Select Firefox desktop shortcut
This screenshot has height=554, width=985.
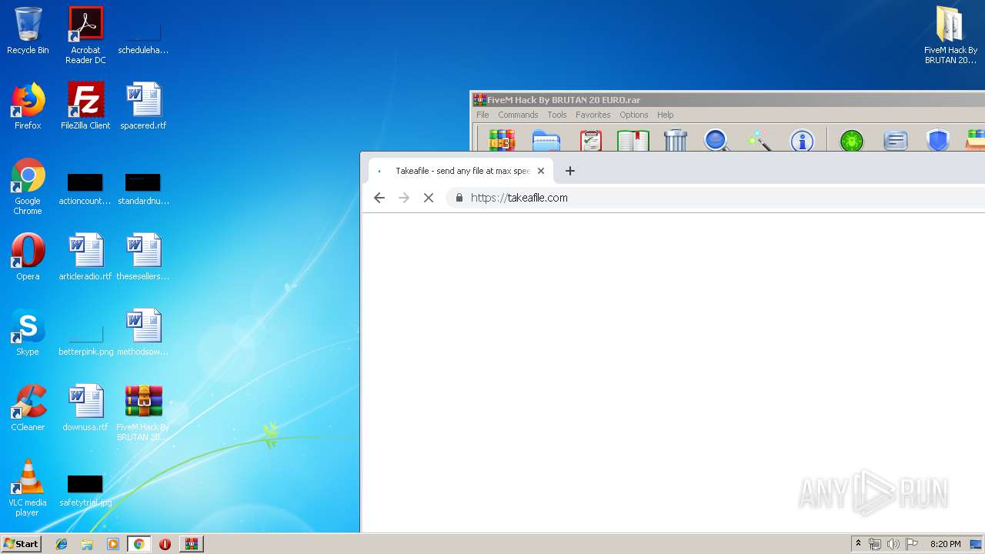[x=28, y=106]
